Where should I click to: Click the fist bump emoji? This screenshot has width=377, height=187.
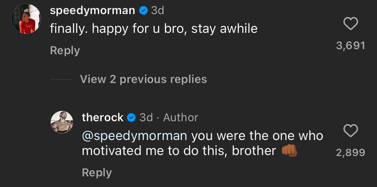click(289, 151)
